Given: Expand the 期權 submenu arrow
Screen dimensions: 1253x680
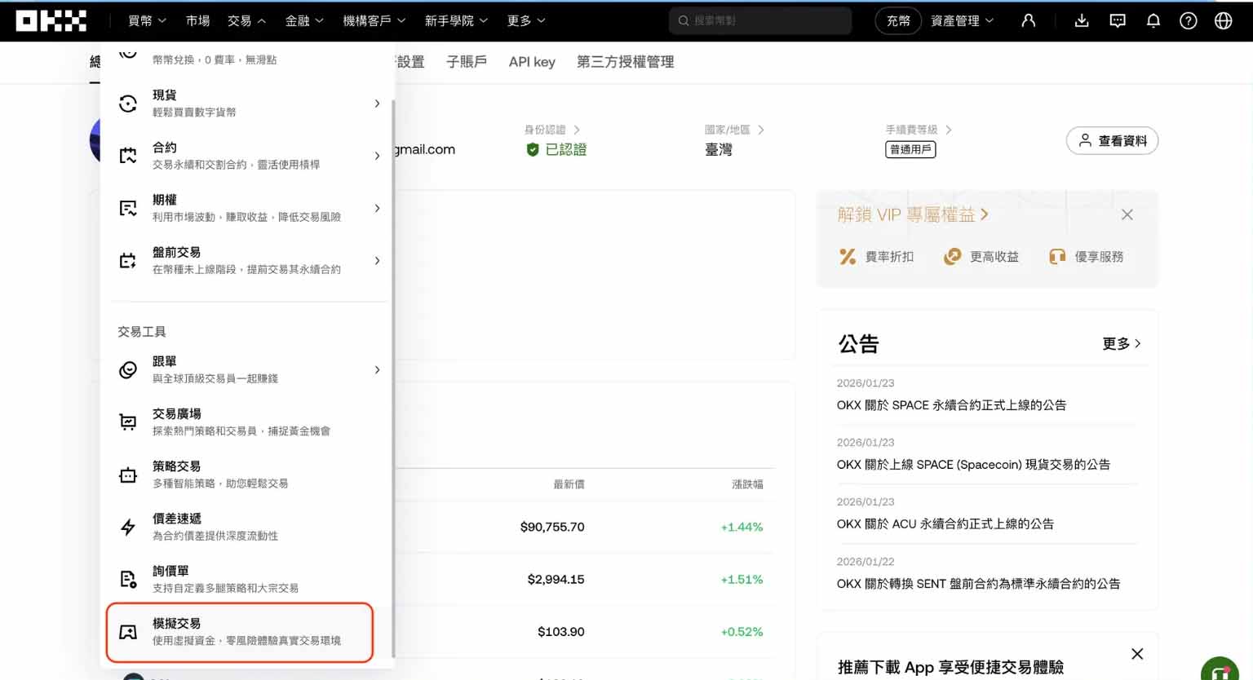Looking at the screenshot, I should coord(377,208).
